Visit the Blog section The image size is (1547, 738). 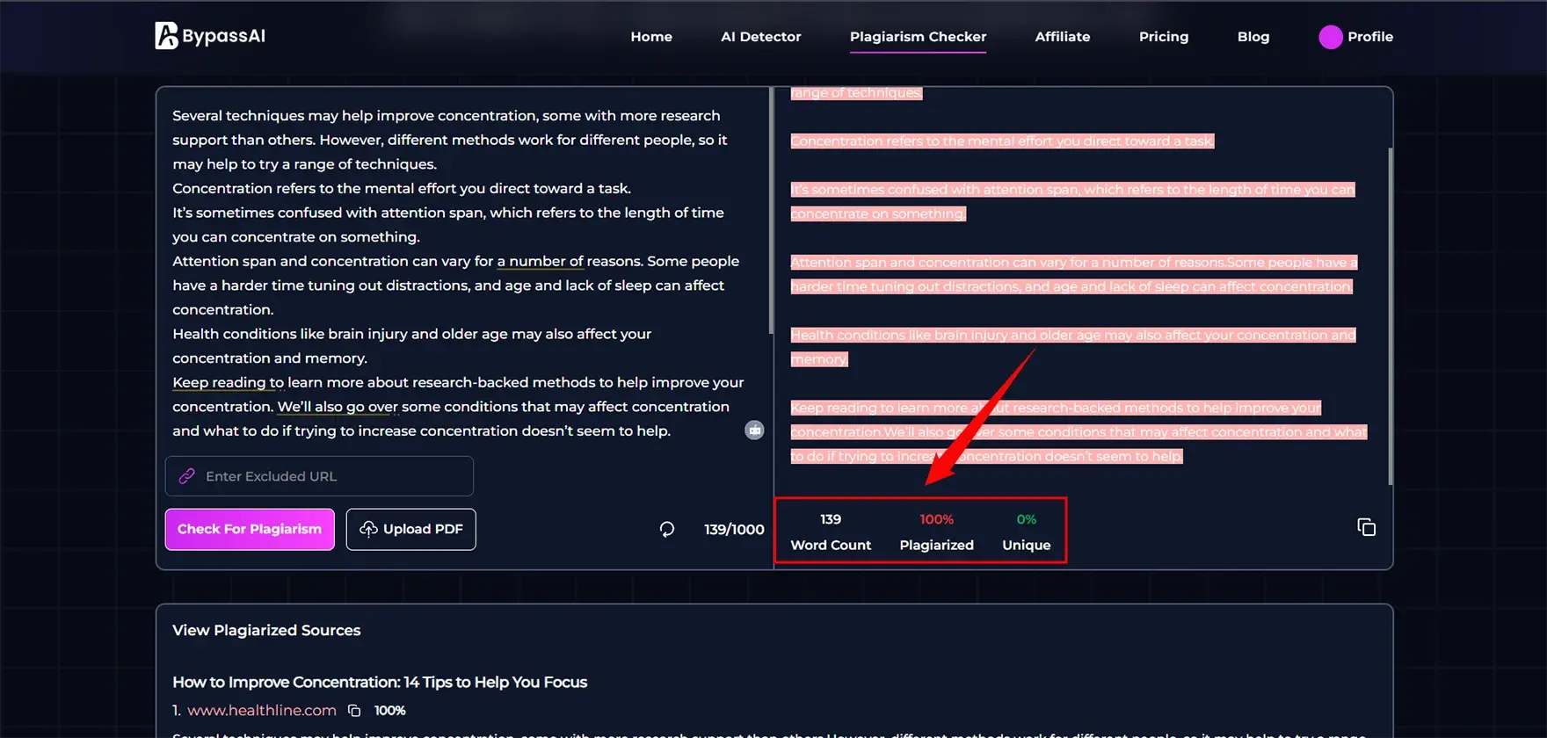click(1253, 37)
